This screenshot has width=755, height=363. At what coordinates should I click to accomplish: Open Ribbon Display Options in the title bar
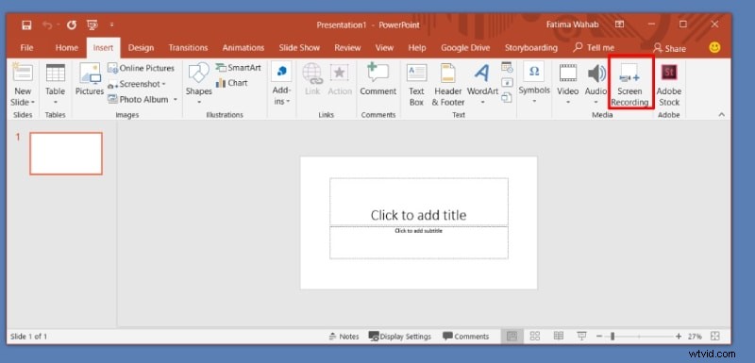click(619, 25)
